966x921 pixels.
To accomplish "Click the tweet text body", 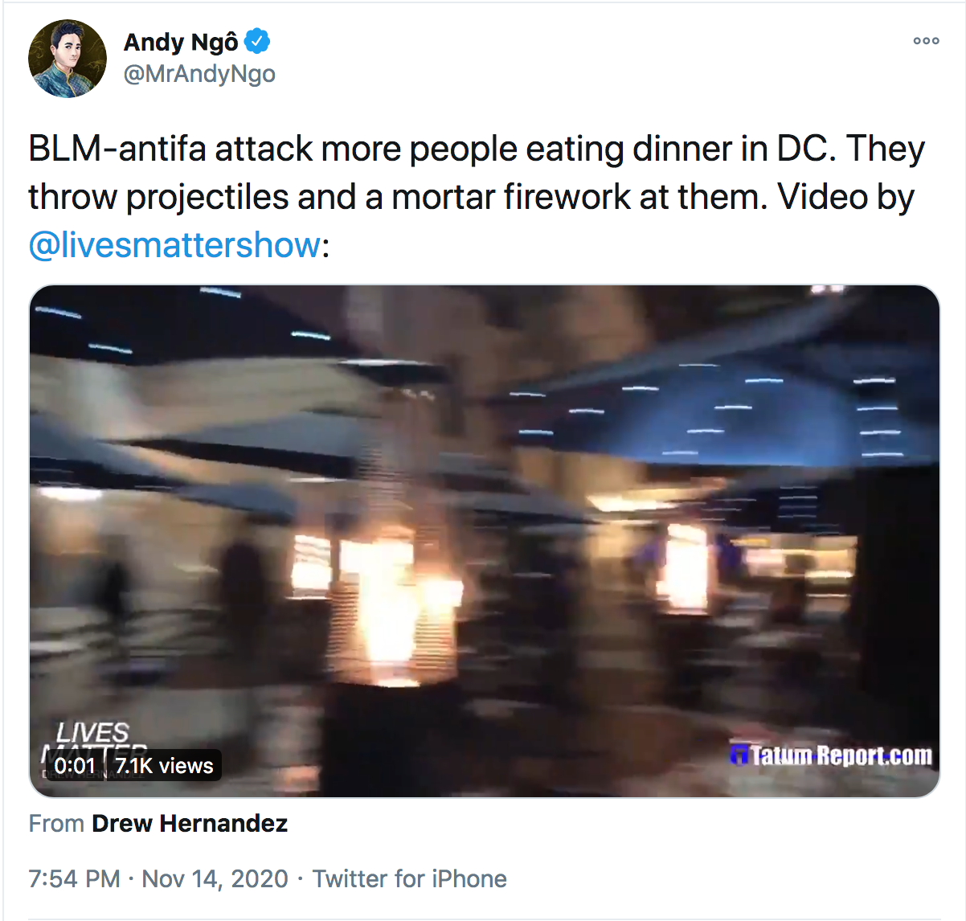I will tap(477, 197).
